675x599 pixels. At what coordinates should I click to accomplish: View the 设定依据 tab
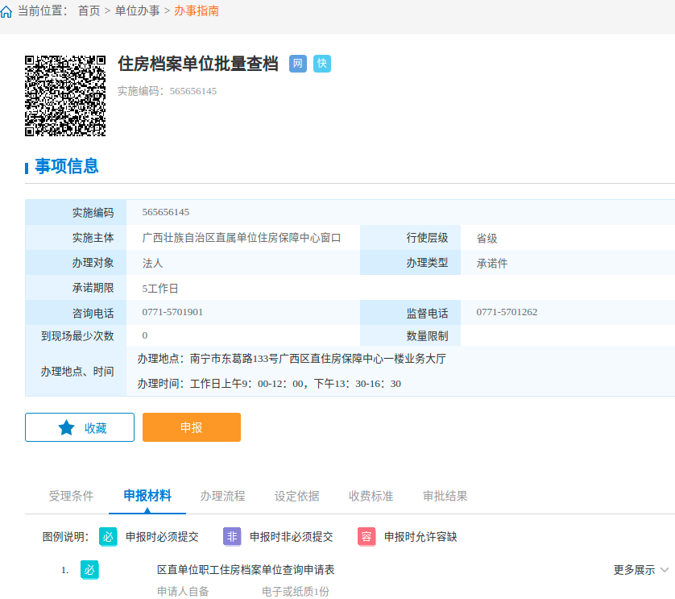[296, 496]
